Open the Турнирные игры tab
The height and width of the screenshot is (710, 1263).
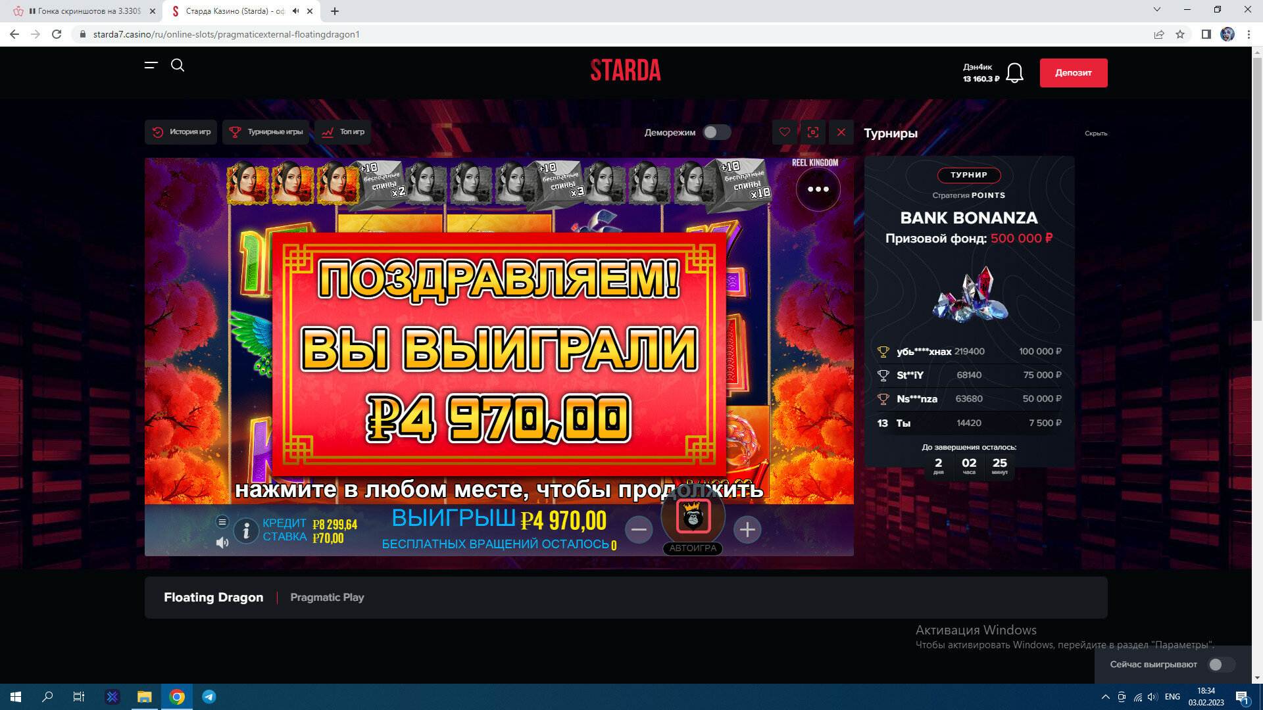[x=266, y=132]
